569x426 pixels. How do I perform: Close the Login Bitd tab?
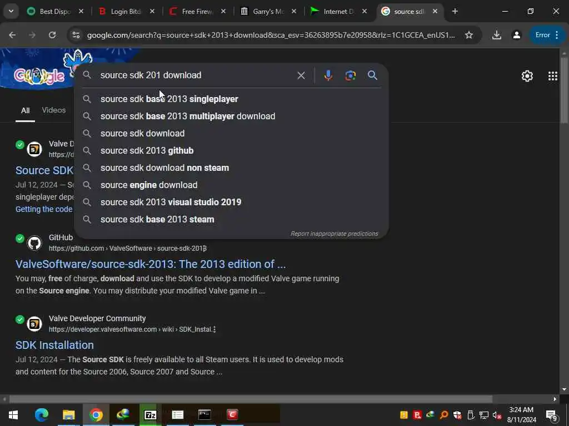152,12
